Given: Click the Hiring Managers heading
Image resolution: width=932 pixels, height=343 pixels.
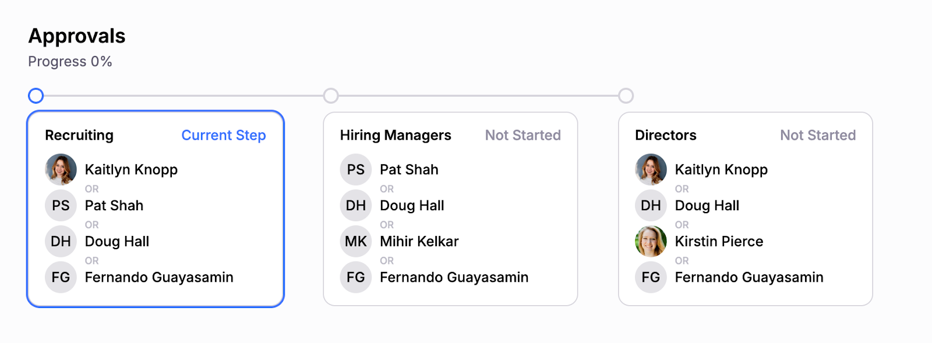Looking at the screenshot, I should tap(396, 135).
